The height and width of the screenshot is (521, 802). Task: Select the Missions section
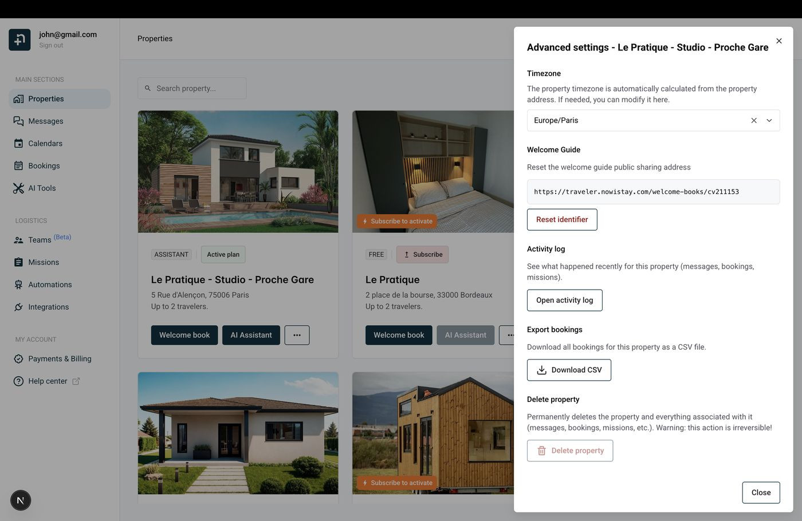[44, 262]
